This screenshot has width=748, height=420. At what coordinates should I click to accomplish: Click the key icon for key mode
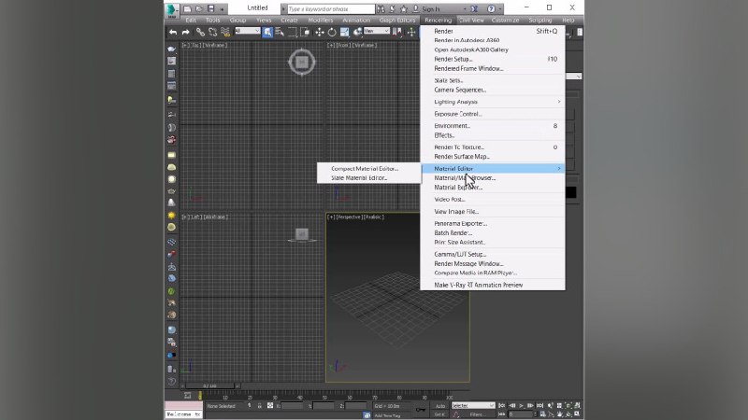420,409
